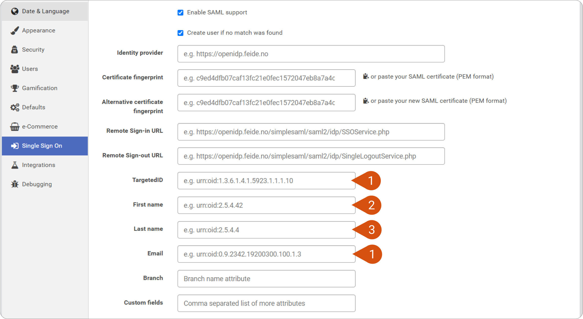Click the paste your SAML certificate link
The height and width of the screenshot is (319, 583).
pyautogui.click(x=432, y=77)
